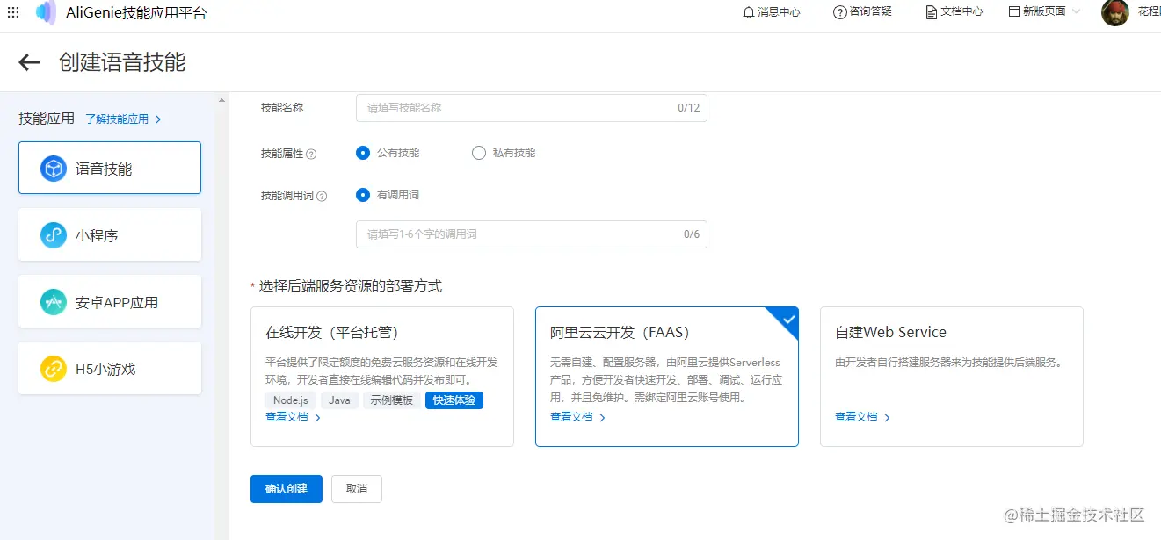The width and height of the screenshot is (1161, 540).
Task: Open 查看文档 link in 在线开发 card
Action: (x=287, y=417)
